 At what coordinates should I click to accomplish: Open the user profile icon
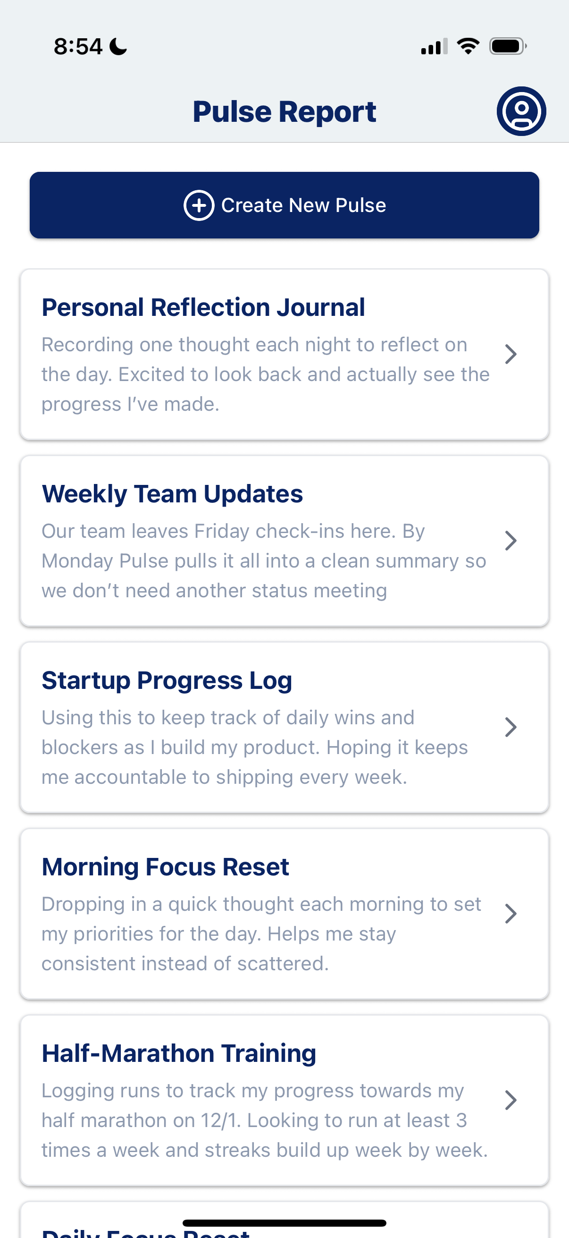(521, 111)
